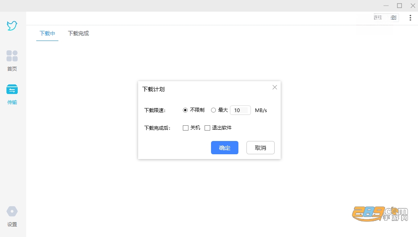This screenshot has height=237, width=418.
Task: Click the blue bird app logo
Action: tap(12, 26)
